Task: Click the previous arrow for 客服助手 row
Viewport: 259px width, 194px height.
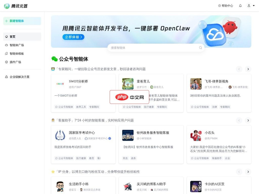Action: (x=239, y=120)
